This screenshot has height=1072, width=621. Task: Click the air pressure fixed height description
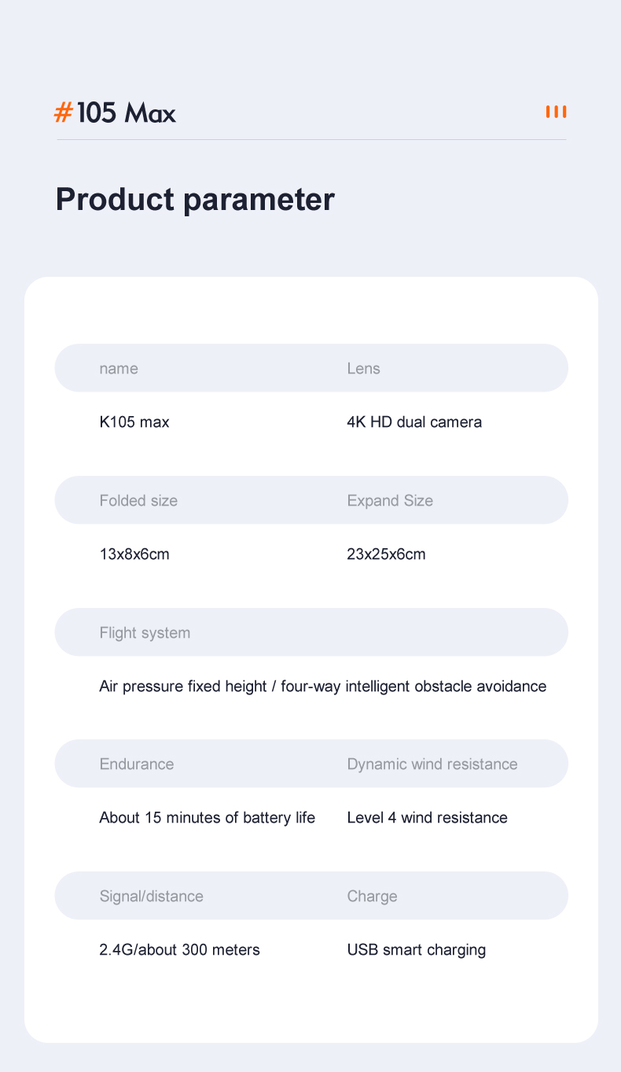pos(322,687)
